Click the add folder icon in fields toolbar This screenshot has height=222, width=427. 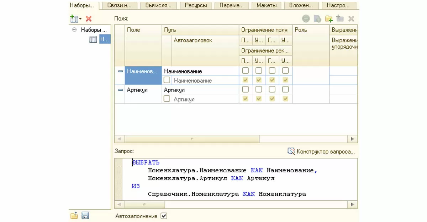pyautogui.click(x=328, y=19)
